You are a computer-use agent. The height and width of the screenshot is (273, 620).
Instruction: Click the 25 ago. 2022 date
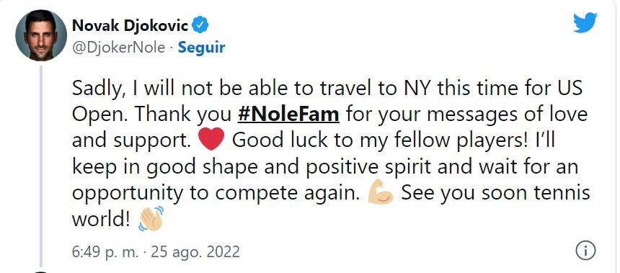[195, 251]
